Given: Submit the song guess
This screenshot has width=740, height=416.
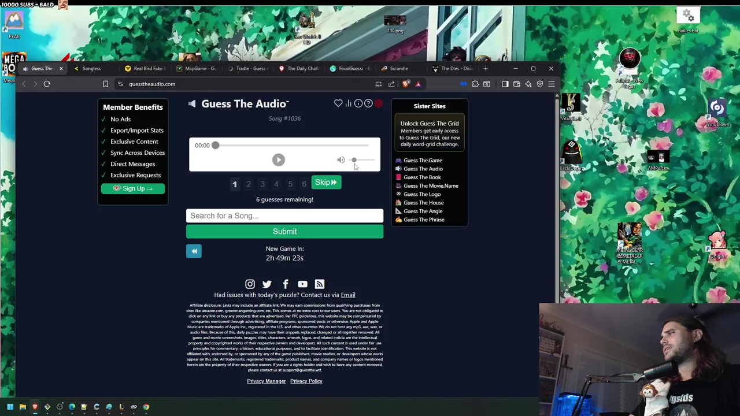Looking at the screenshot, I should pos(284,232).
